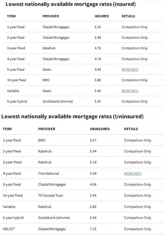Open MORE INFO link for Nesto Variable rate
This screenshot has height=235, width=164.
coord(130,91)
